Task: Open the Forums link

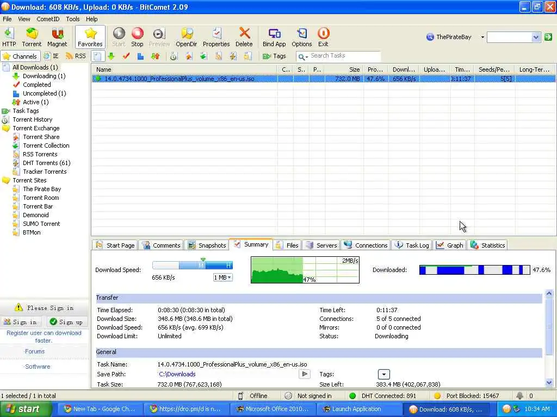Action: tap(34, 351)
